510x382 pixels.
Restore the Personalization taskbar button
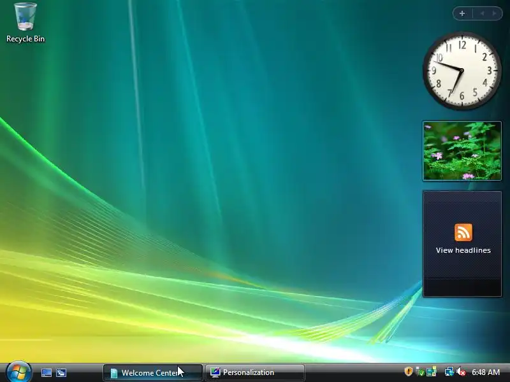pos(255,372)
